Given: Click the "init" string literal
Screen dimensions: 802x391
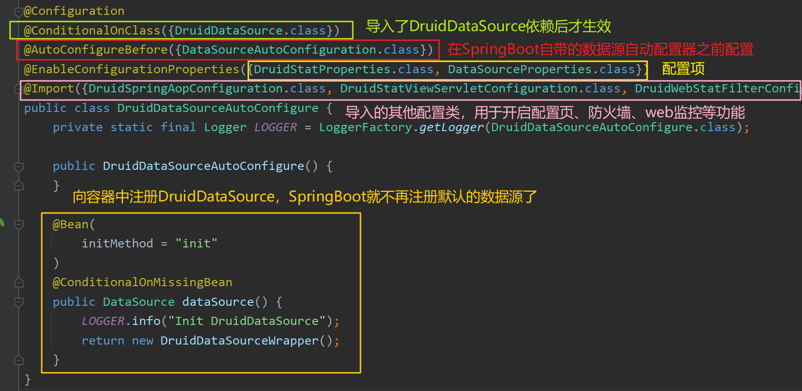Looking at the screenshot, I should (x=196, y=244).
